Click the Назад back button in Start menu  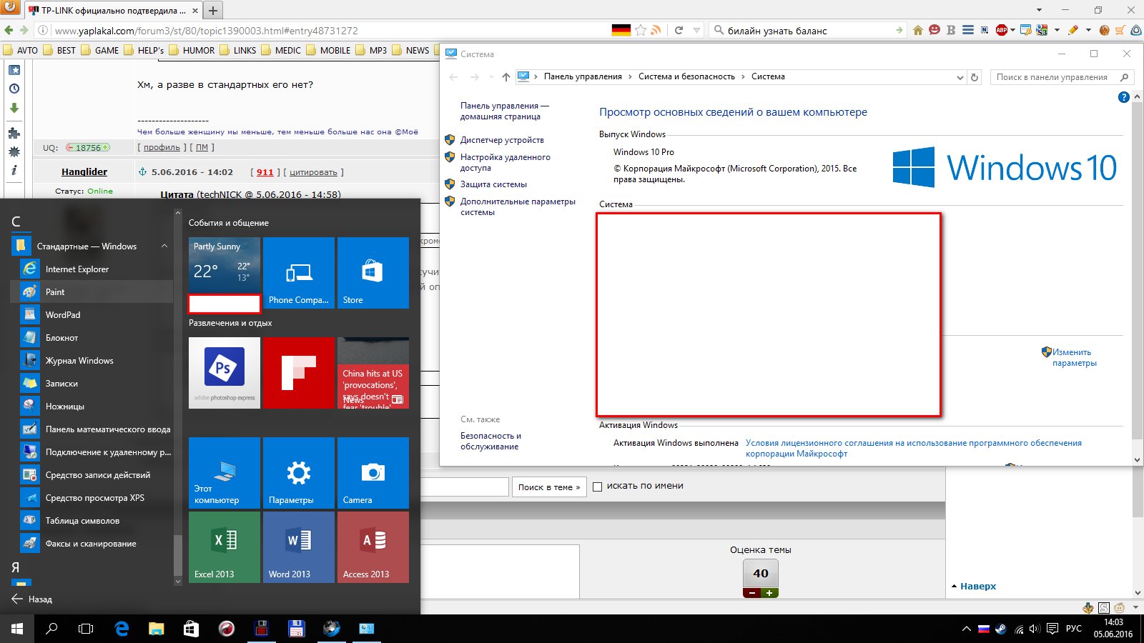click(32, 599)
